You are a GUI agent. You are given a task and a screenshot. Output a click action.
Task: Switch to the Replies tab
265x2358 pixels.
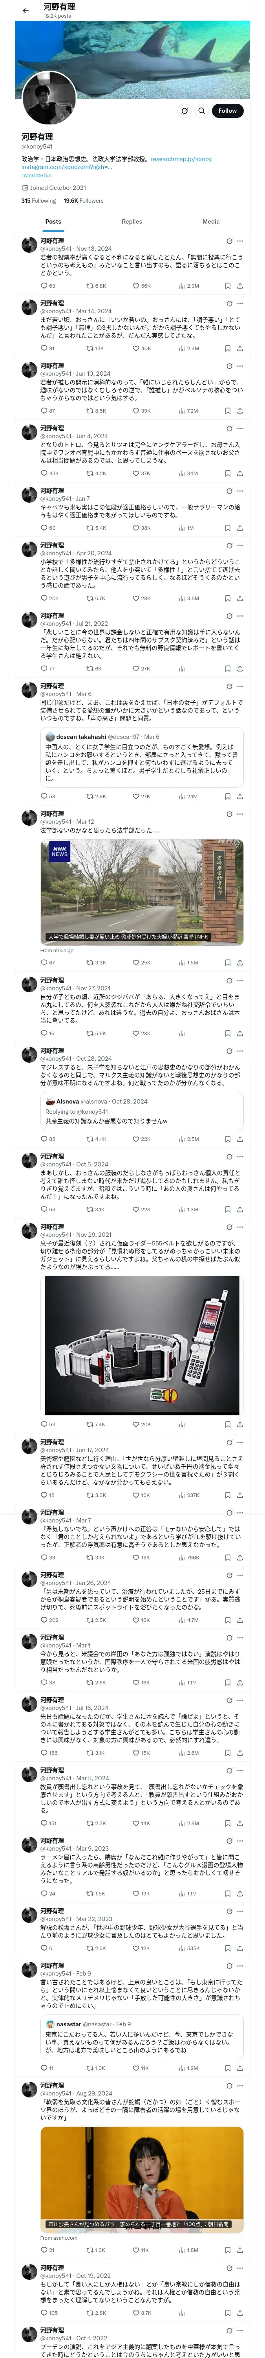(x=132, y=222)
